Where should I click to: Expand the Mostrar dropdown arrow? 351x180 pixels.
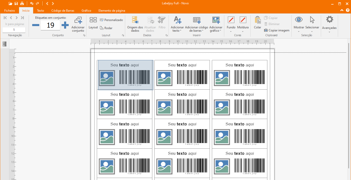[x=299, y=32]
